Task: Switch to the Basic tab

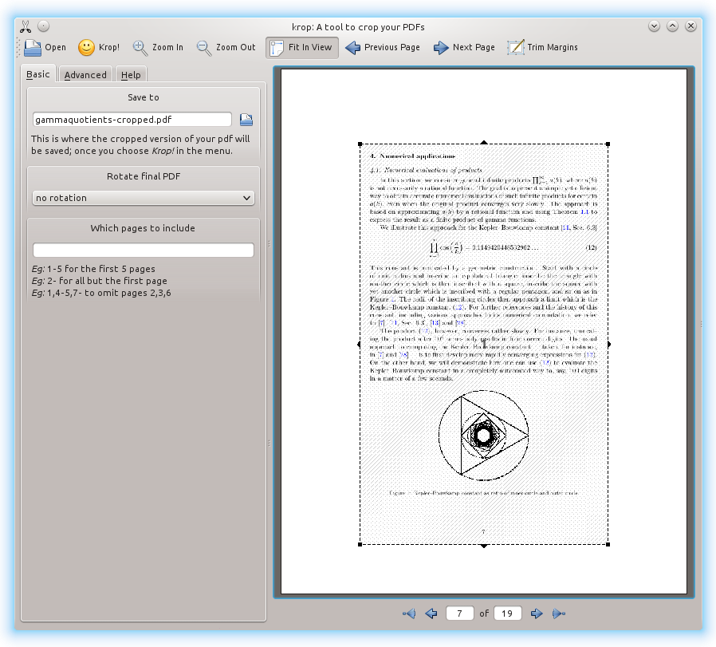Action: [38, 74]
